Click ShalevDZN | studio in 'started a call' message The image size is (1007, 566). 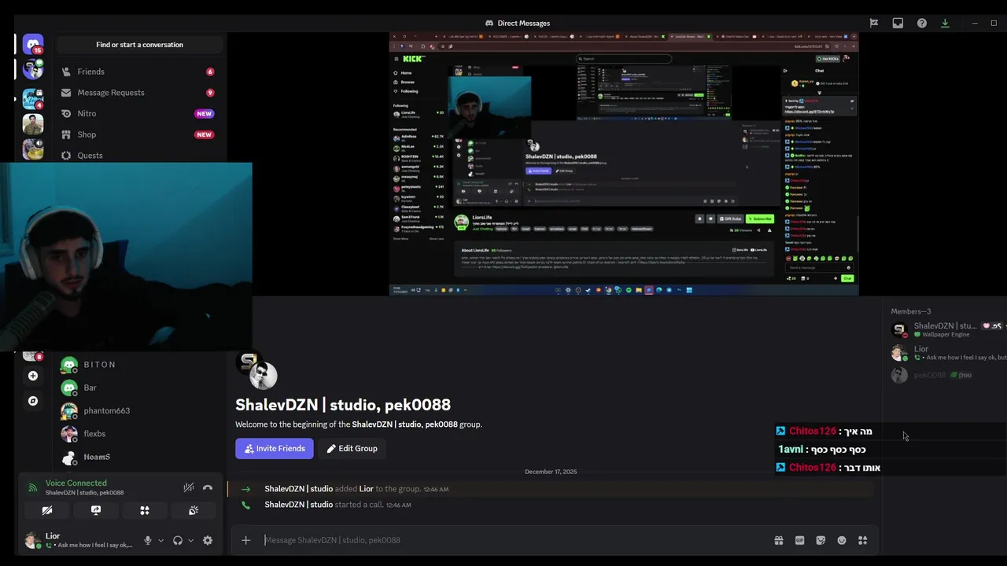pyautogui.click(x=298, y=505)
